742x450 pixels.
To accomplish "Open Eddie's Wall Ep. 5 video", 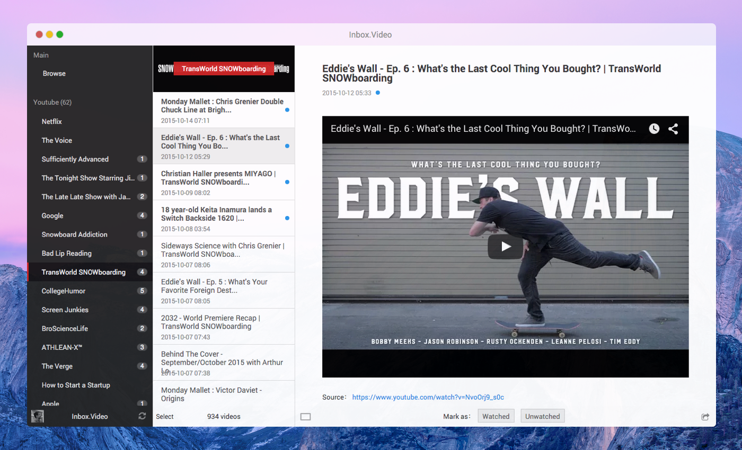I will (x=224, y=290).
